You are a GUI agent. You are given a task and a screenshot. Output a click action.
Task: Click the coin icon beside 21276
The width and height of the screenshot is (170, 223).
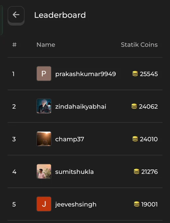coord(137,172)
